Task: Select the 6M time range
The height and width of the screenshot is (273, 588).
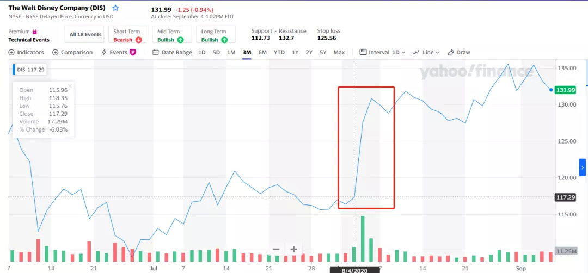Action: (x=262, y=53)
